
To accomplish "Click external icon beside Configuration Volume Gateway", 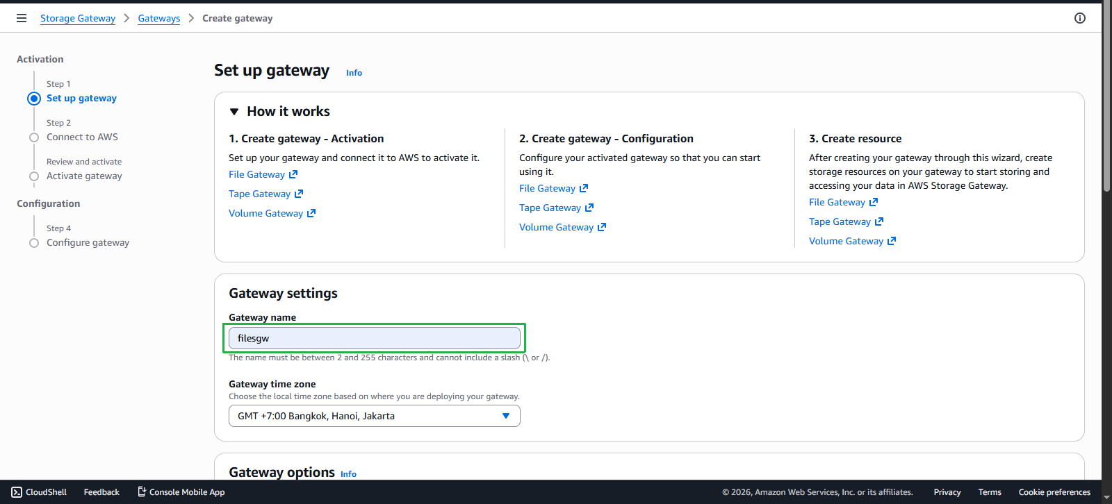I will pyautogui.click(x=602, y=227).
